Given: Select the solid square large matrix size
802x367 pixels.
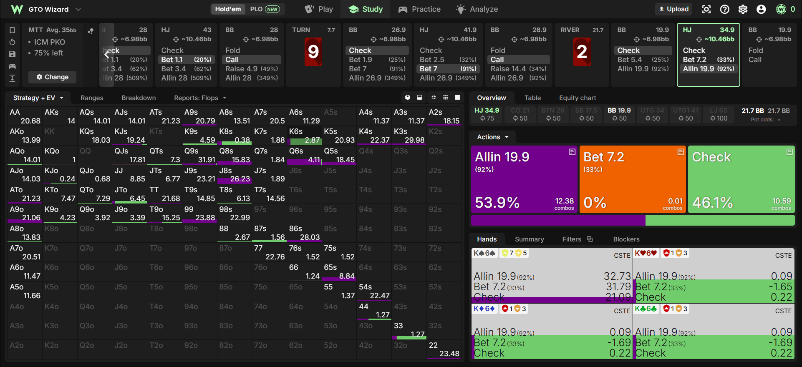Looking at the screenshot, I should click(457, 98).
